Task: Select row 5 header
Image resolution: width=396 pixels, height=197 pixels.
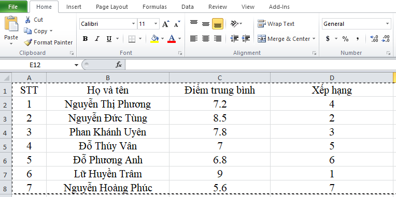Action: click(x=6, y=146)
